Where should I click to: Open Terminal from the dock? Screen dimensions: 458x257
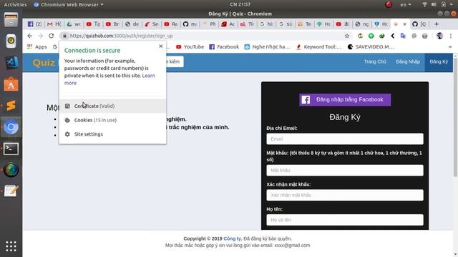11,148
